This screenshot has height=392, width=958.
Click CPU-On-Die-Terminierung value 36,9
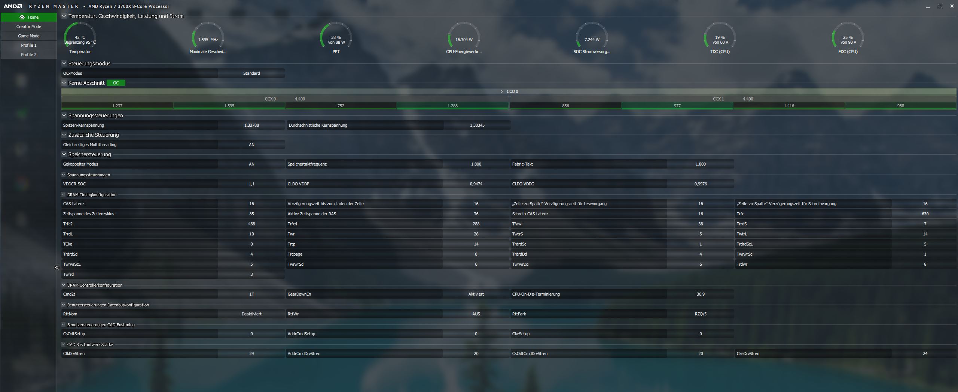coord(701,294)
